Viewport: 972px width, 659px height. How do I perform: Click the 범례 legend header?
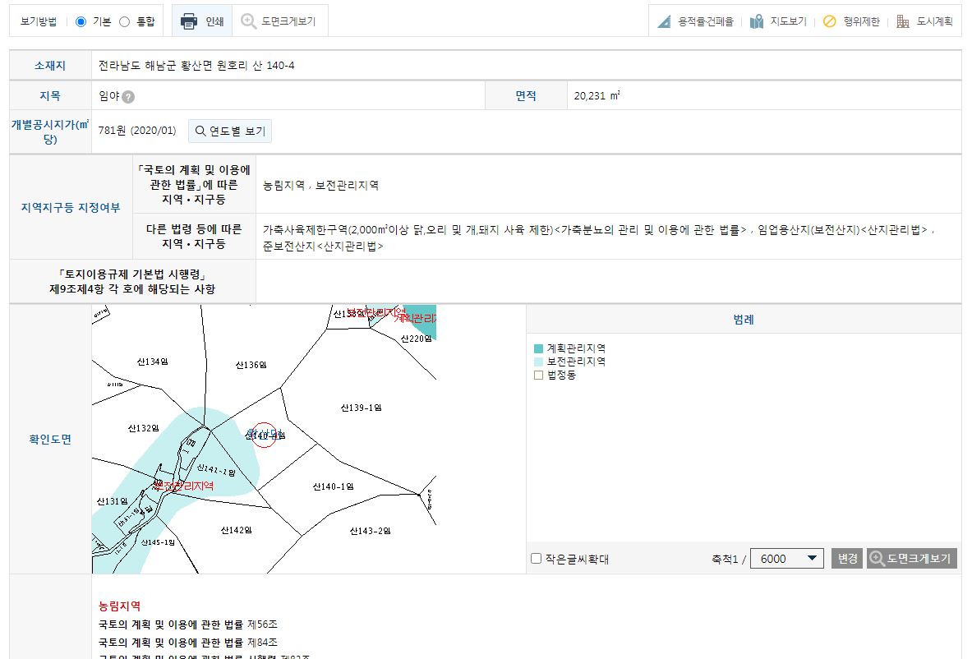pyautogui.click(x=744, y=320)
